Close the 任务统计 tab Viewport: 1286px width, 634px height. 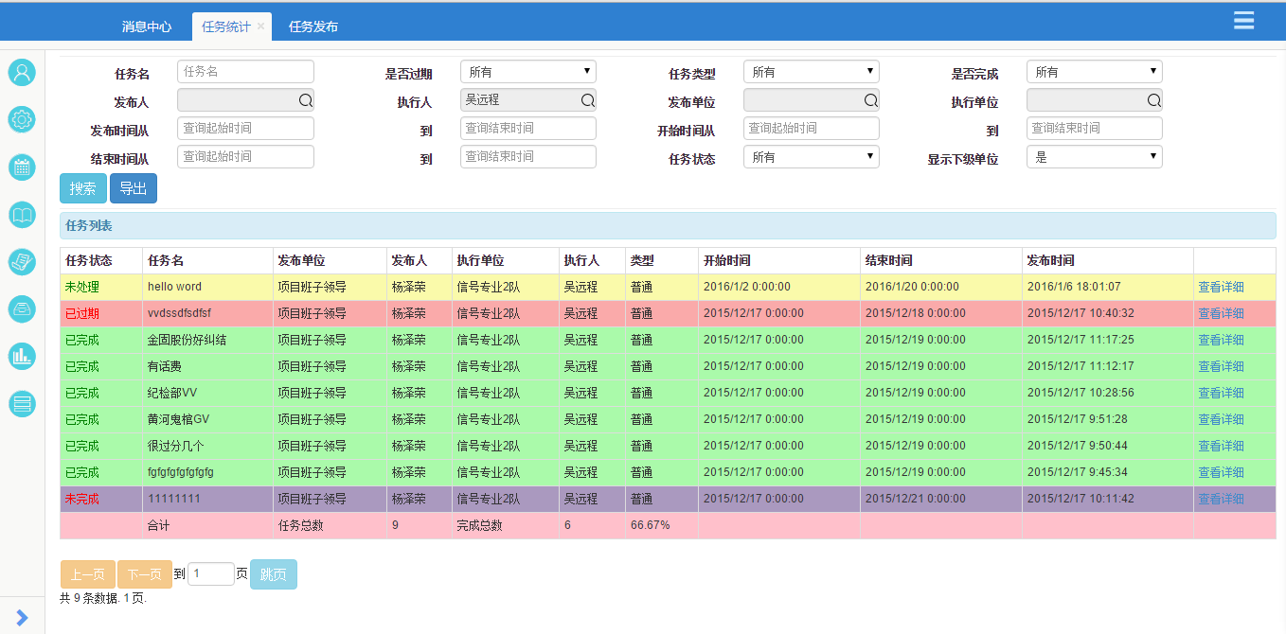point(261,26)
